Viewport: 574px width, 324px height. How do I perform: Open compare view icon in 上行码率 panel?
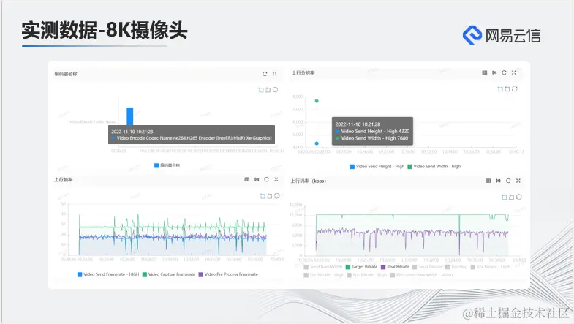[498, 181]
